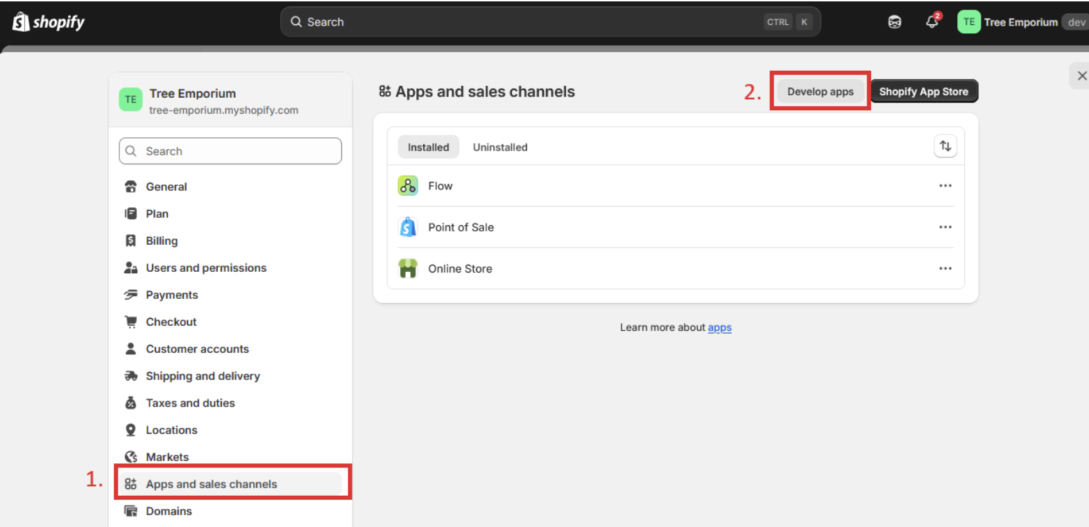Open the more options menu for Flow

tap(945, 186)
